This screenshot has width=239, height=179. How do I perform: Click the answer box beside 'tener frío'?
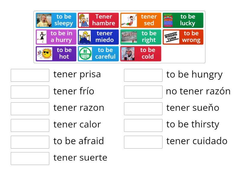(30, 92)
